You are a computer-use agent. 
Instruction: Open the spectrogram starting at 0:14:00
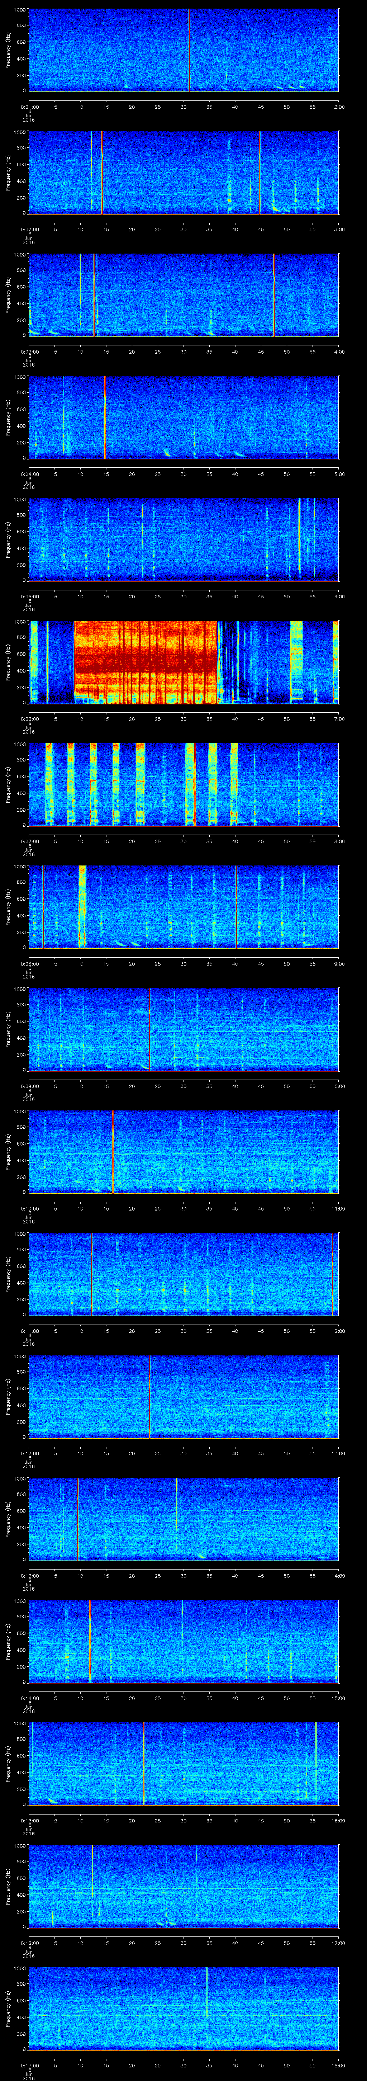click(184, 1642)
